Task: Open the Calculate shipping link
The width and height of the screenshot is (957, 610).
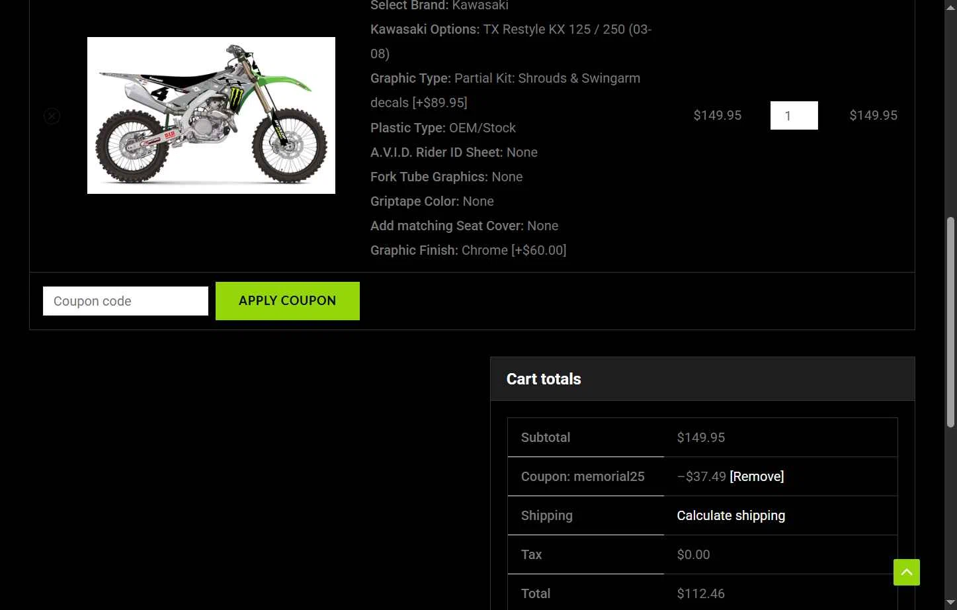Action: tap(731, 515)
